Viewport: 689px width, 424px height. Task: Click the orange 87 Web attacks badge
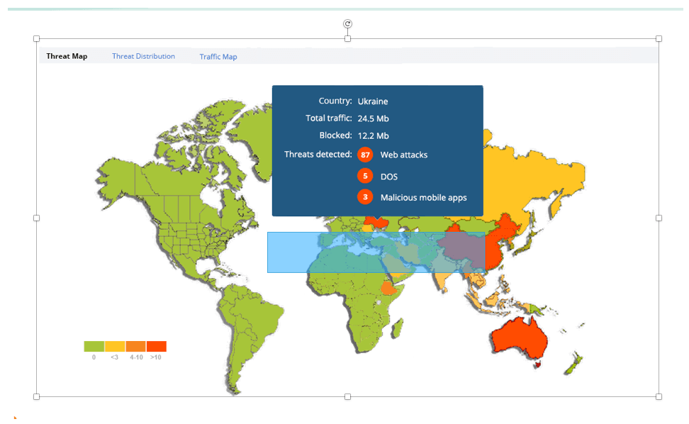pyautogui.click(x=365, y=155)
